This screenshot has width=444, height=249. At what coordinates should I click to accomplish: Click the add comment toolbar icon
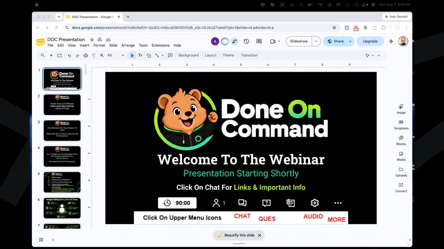click(x=170, y=55)
